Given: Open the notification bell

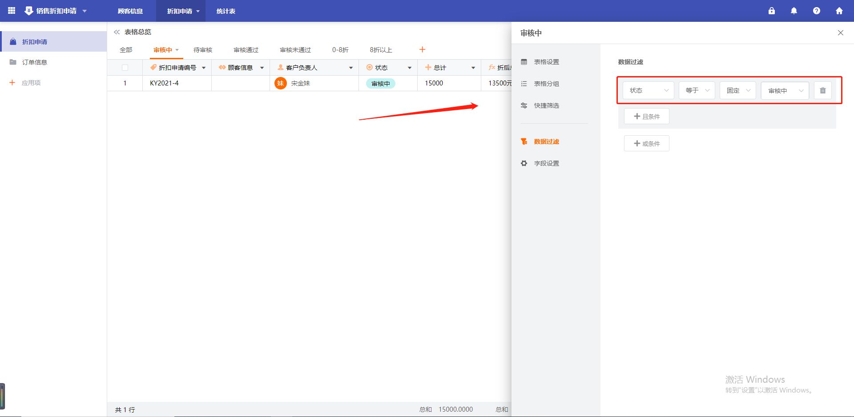Looking at the screenshot, I should (x=794, y=11).
